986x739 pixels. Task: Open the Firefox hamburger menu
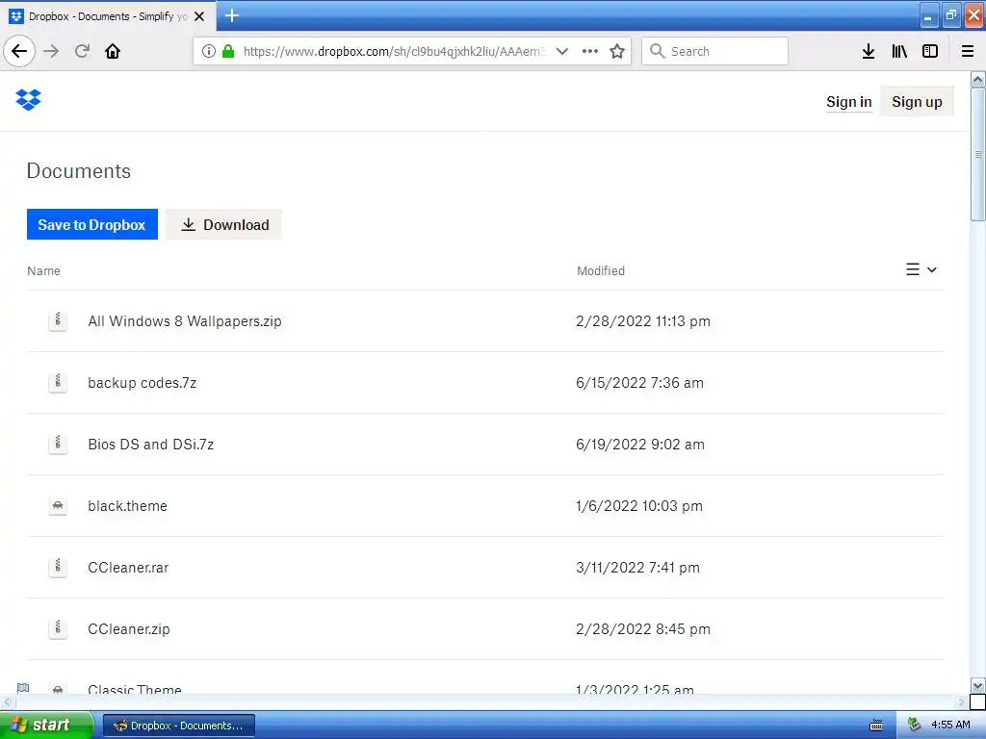click(x=968, y=51)
